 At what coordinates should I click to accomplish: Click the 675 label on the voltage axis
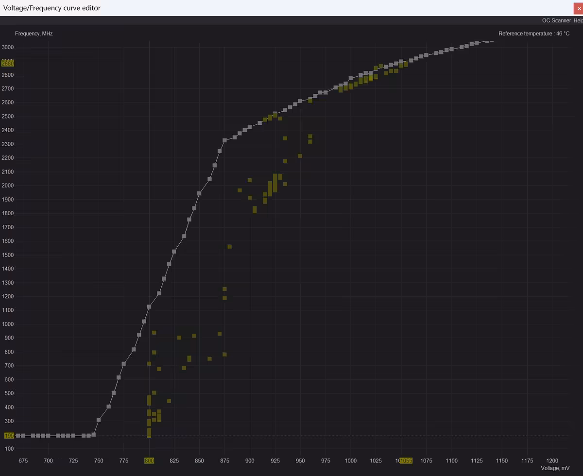pos(23,460)
